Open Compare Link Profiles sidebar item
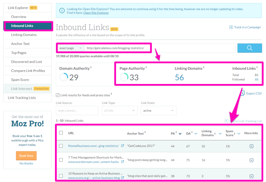 point(27,71)
